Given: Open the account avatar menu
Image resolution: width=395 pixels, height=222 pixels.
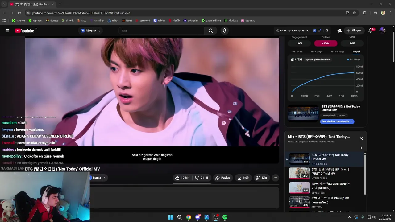Looking at the screenshot, I should pyautogui.click(x=382, y=31).
